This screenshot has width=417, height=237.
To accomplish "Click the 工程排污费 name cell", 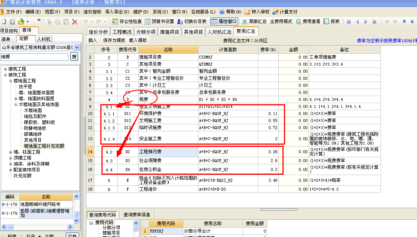I will tap(168, 152).
